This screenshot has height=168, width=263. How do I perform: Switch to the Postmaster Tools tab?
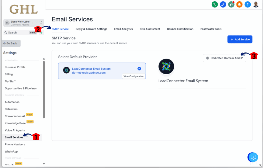coord(211,29)
